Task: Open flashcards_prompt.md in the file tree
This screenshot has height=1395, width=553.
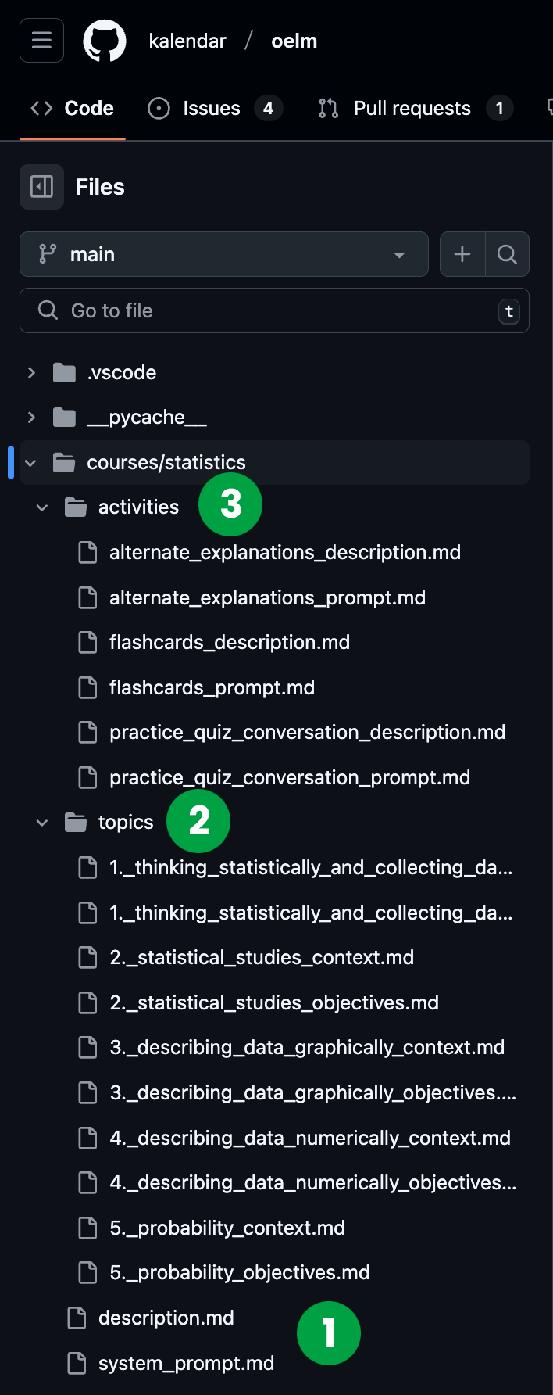Action: pyautogui.click(x=212, y=687)
